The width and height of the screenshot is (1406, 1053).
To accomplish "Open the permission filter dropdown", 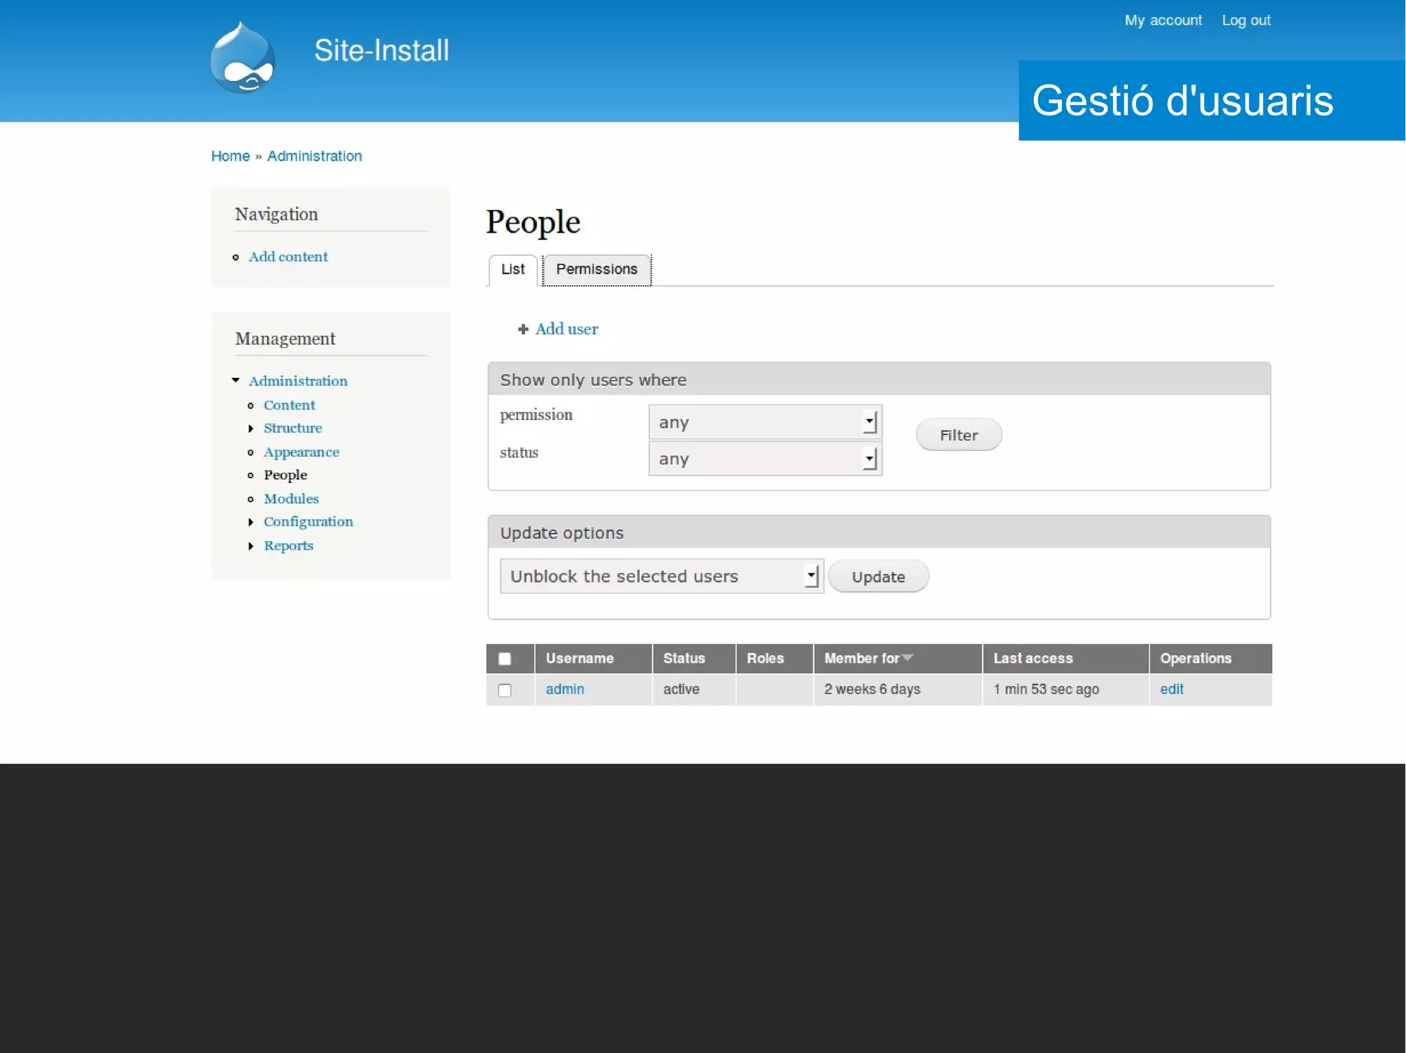I will [765, 422].
